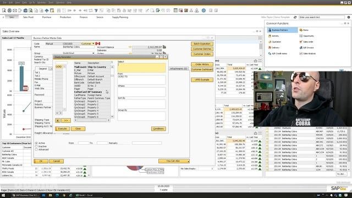Open A/R Credit memo in Common Functions
The image size is (352, 198).
(x=277, y=53)
